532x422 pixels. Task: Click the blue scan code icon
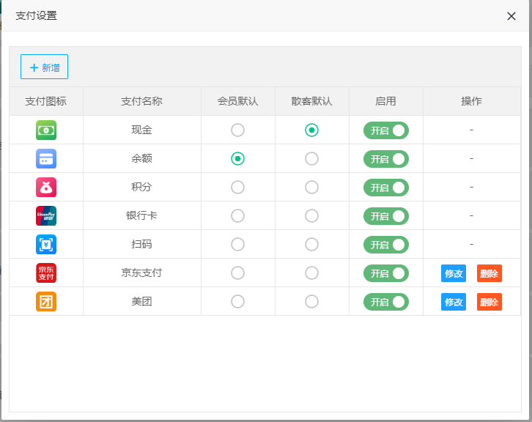pyautogui.click(x=46, y=245)
